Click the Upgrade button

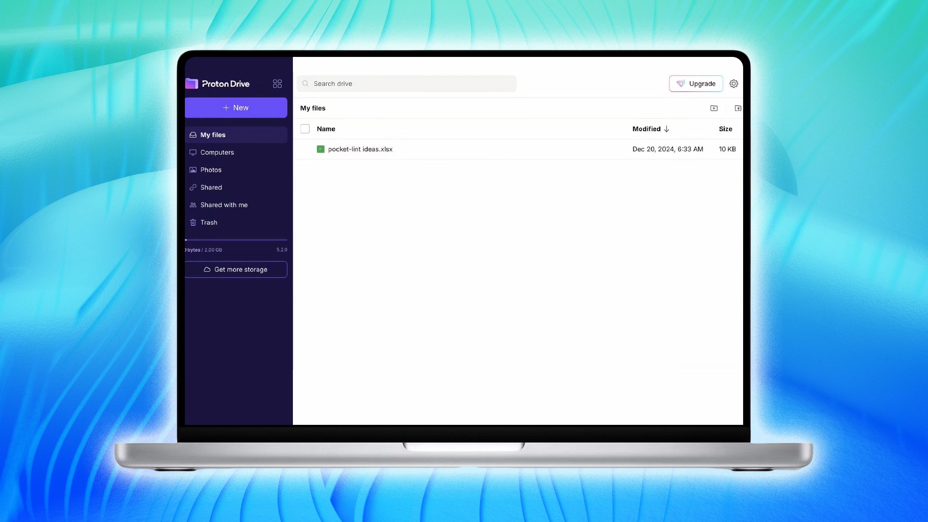click(x=696, y=83)
